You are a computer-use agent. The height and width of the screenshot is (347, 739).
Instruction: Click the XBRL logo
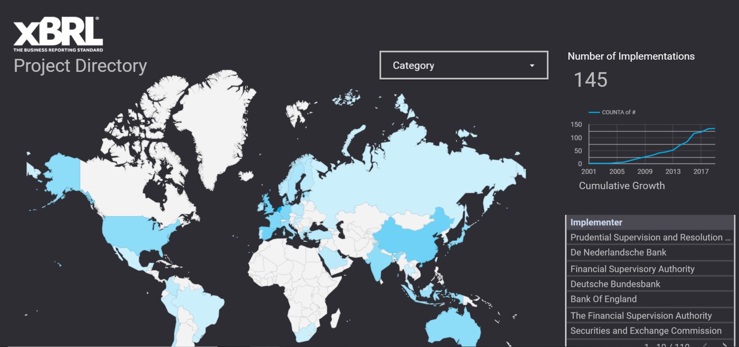pyautogui.click(x=58, y=34)
